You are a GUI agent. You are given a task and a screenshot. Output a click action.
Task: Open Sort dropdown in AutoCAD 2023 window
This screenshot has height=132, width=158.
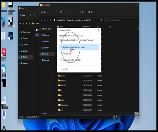[82, 12]
